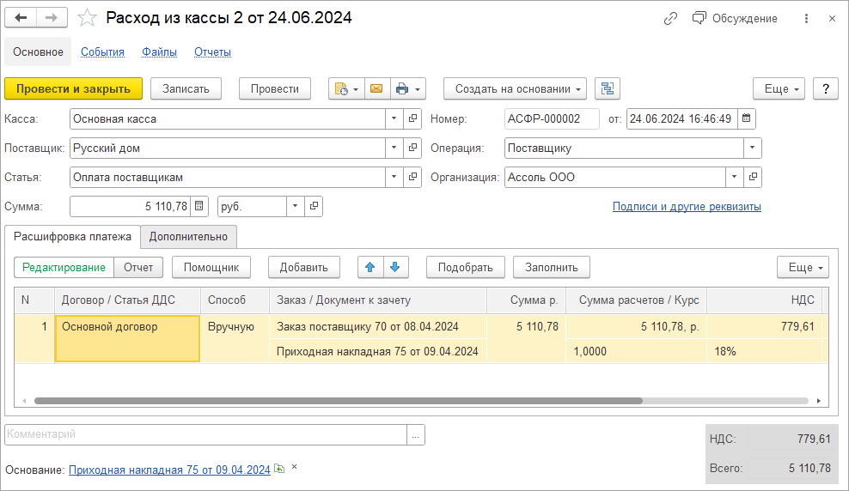This screenshot has height=491, width=849.
Task: Add document to favorites with star icon
Action: click(87, 18)
